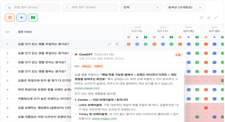Screen dimensions: 225x122
Task: Click green Naver cell for row 9 on 8/6
Action: tap(197, 117)
